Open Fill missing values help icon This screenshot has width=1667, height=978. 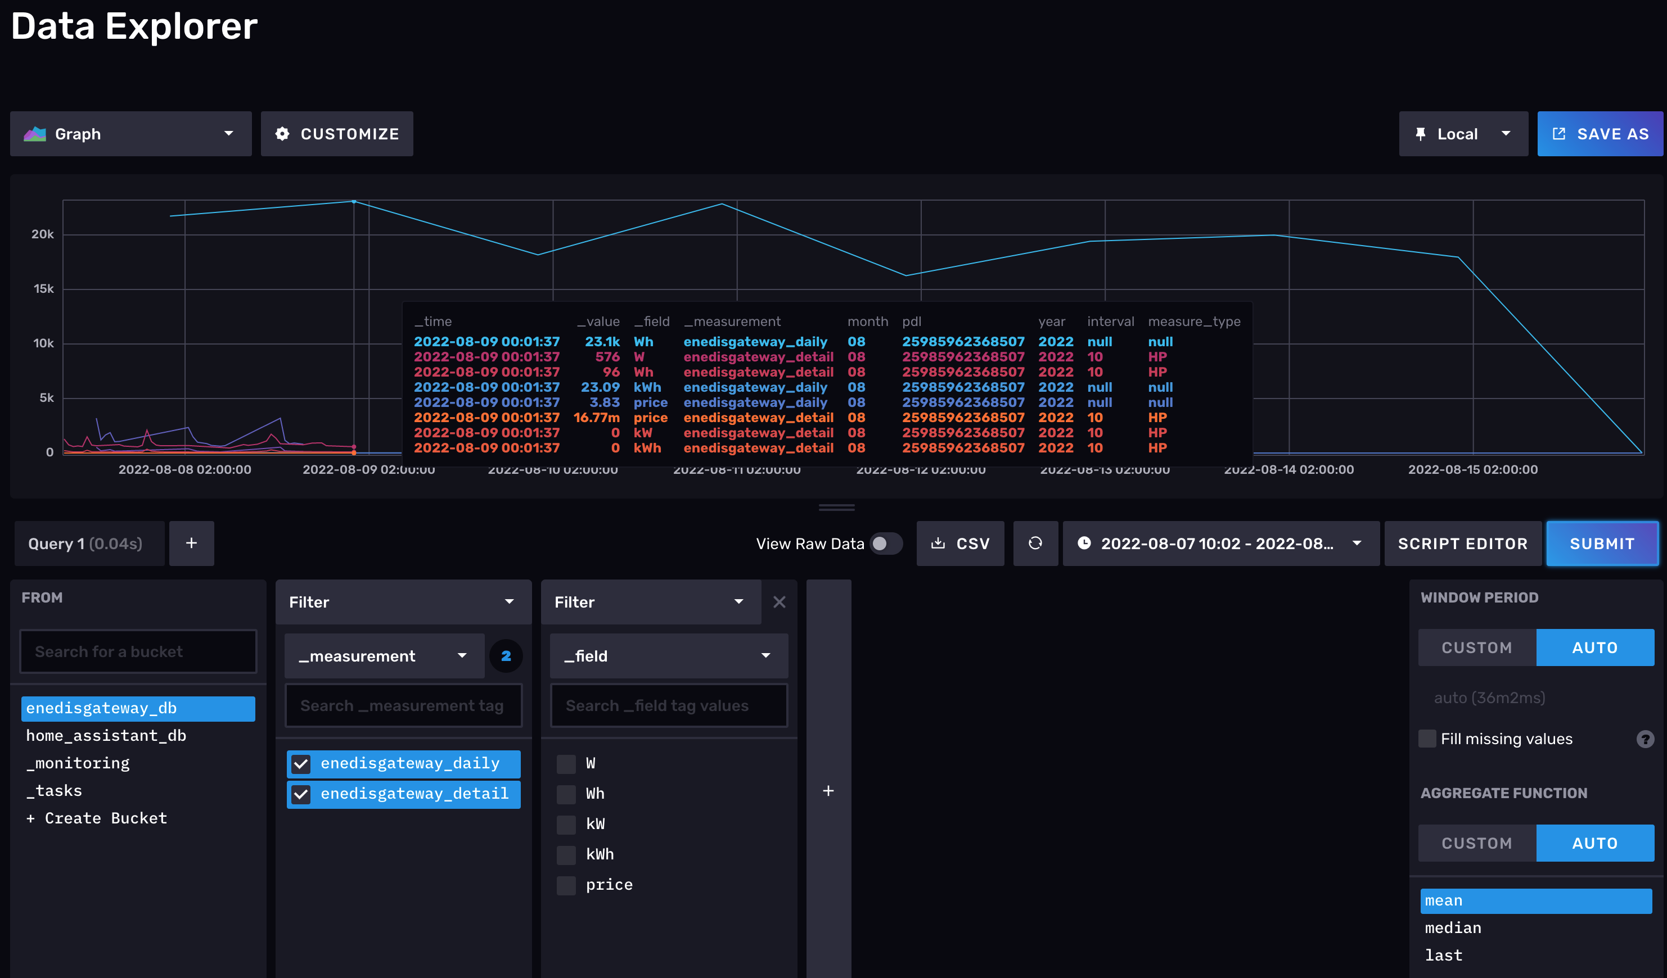click(x=1645, y=739)
